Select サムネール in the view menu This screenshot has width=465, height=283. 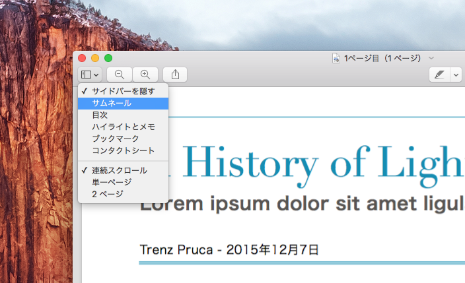(x=123, y=104)
